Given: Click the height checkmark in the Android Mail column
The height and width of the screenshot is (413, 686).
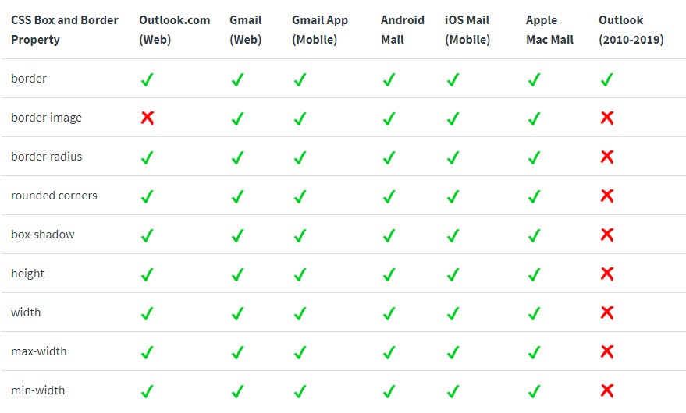Looking at the screenshot, I should pyautogui.click(x=389, y=274).
